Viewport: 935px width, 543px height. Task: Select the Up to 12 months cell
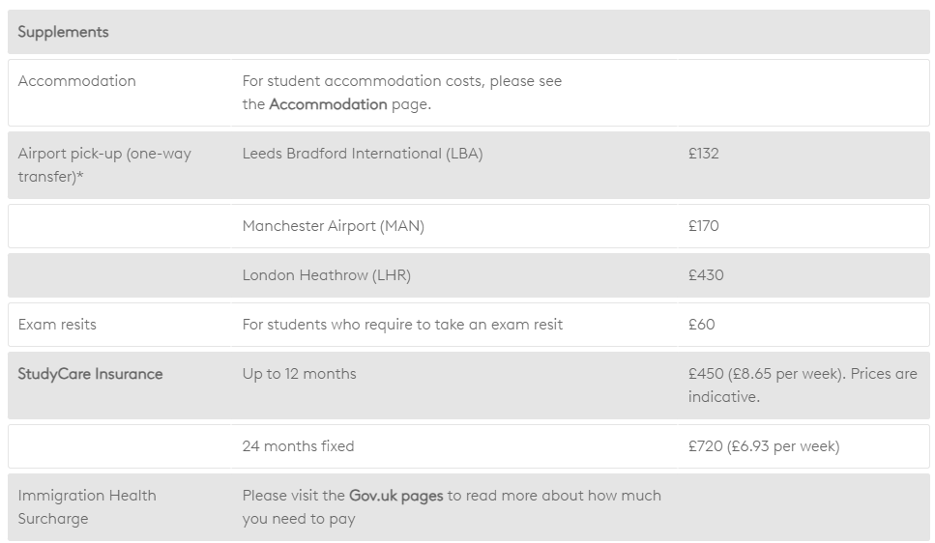click(x=299, y=374)
